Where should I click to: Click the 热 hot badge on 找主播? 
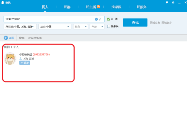(x=98, y=6)
